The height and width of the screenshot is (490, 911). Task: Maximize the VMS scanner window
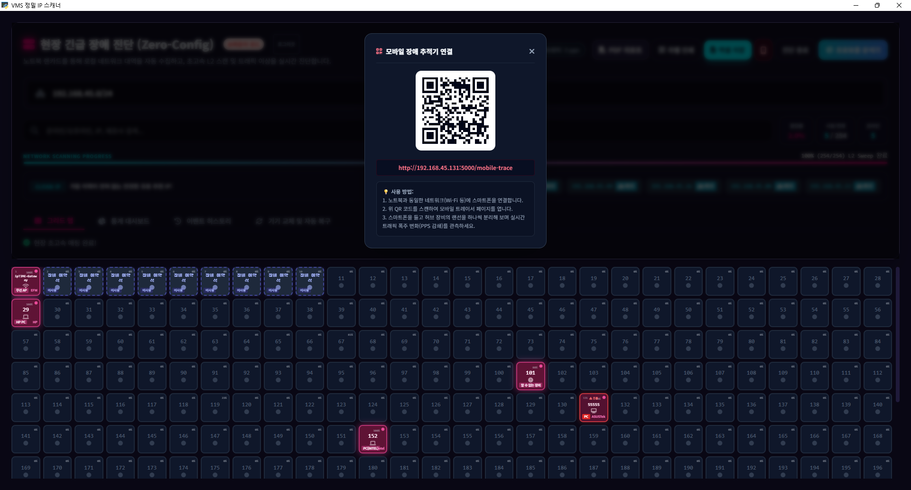point(877,5)
